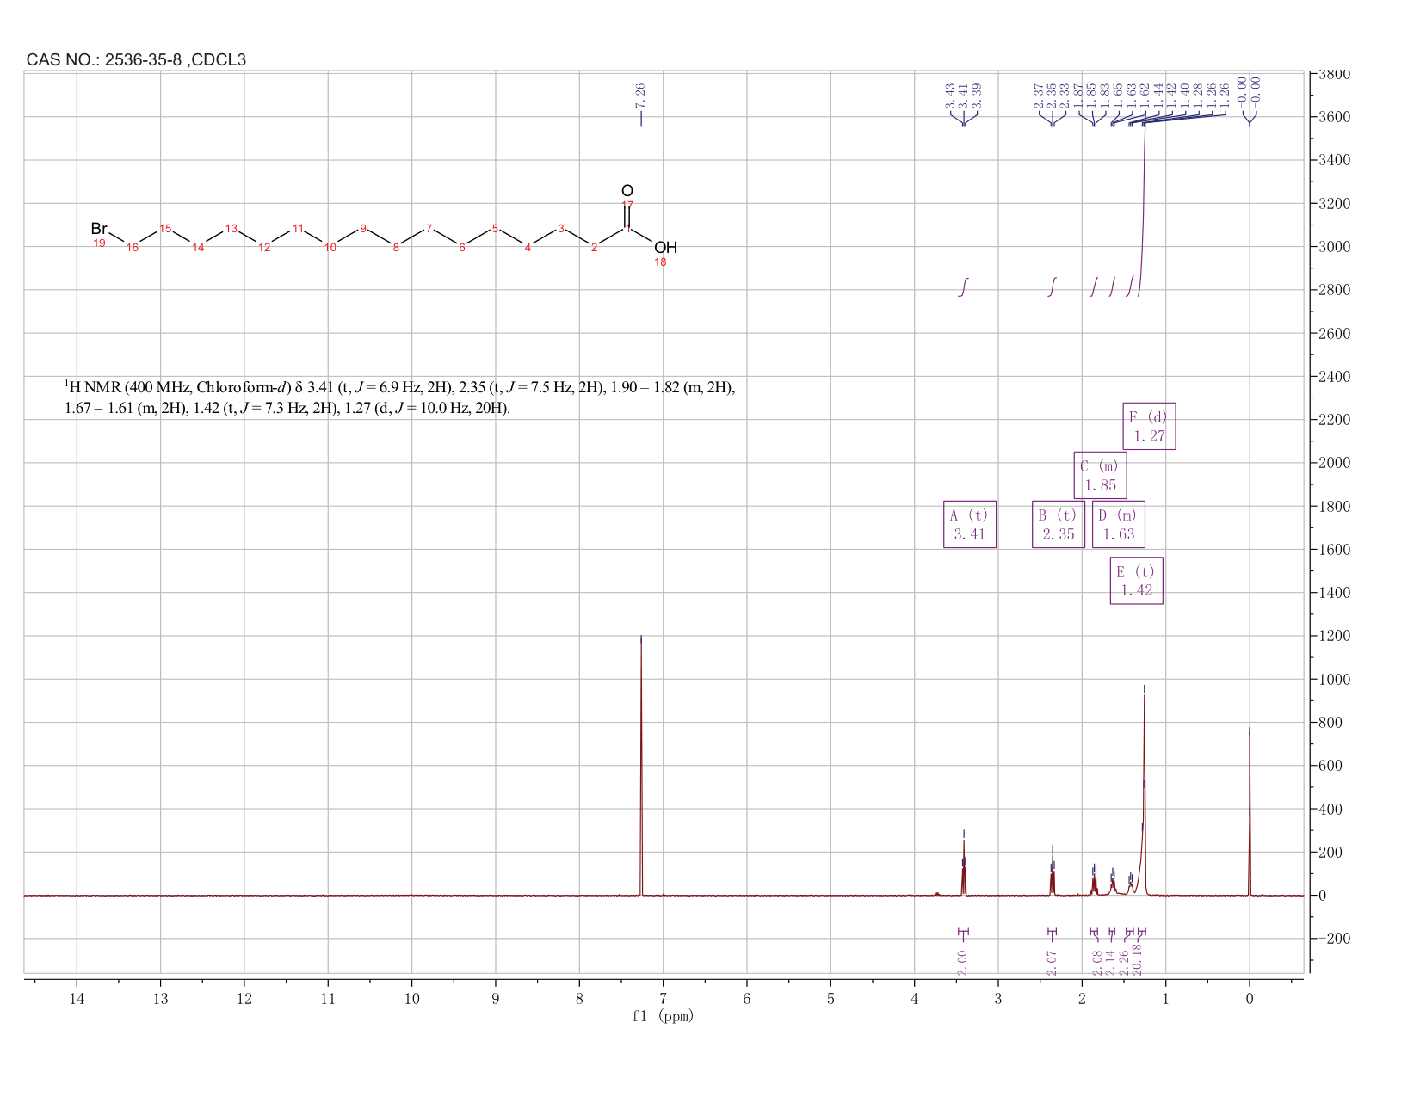This screenshot has height=1097, width=1420.
Task: Select multiplet box E (t) 1.42
Action: pos(1136,581)
